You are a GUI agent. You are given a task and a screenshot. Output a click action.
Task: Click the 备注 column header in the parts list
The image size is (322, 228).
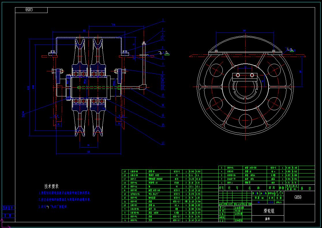(306, 188)
